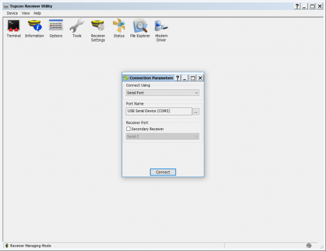This screenshot has width=326, height=251.
Task: Click the Connect button
Action: (163, 172)
